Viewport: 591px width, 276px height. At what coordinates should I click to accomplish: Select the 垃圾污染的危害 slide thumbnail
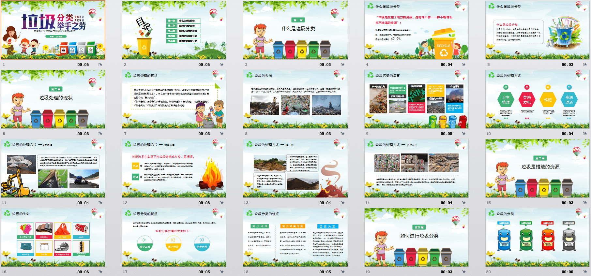tap(417, 99)
